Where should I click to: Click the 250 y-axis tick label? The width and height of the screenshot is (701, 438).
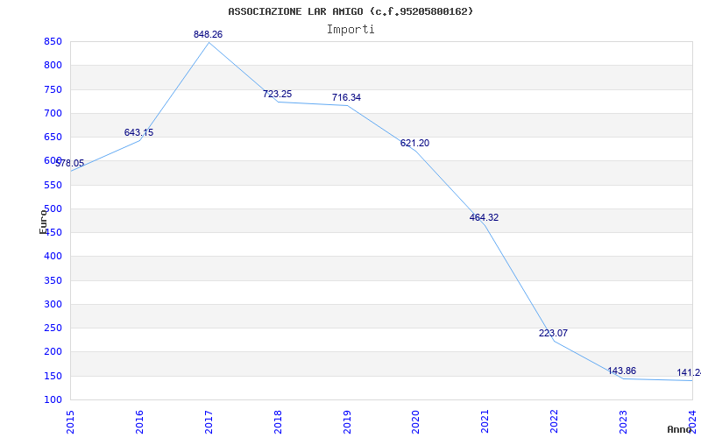click(53, 328)
